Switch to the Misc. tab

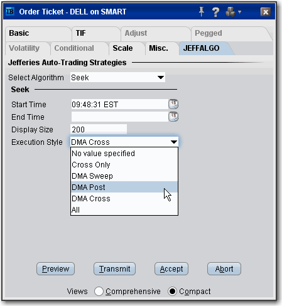coord(162,48)
